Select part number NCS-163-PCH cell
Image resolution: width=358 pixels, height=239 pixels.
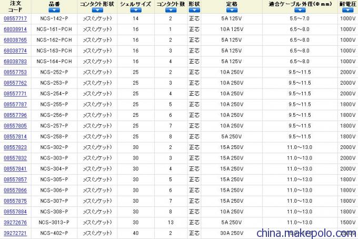[54, 51]
